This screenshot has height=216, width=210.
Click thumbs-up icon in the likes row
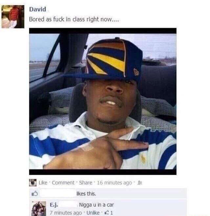point(34,193)
